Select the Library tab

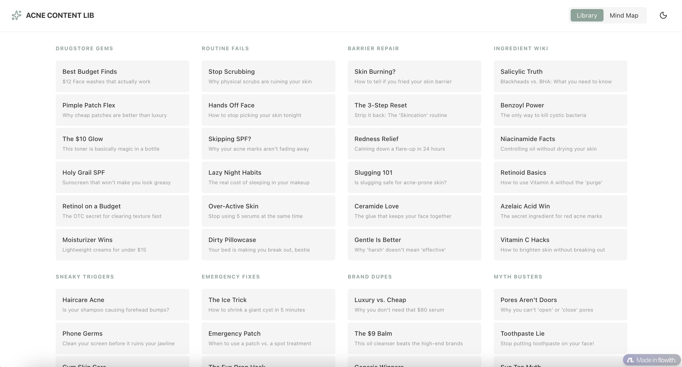(x=586, y=15)
